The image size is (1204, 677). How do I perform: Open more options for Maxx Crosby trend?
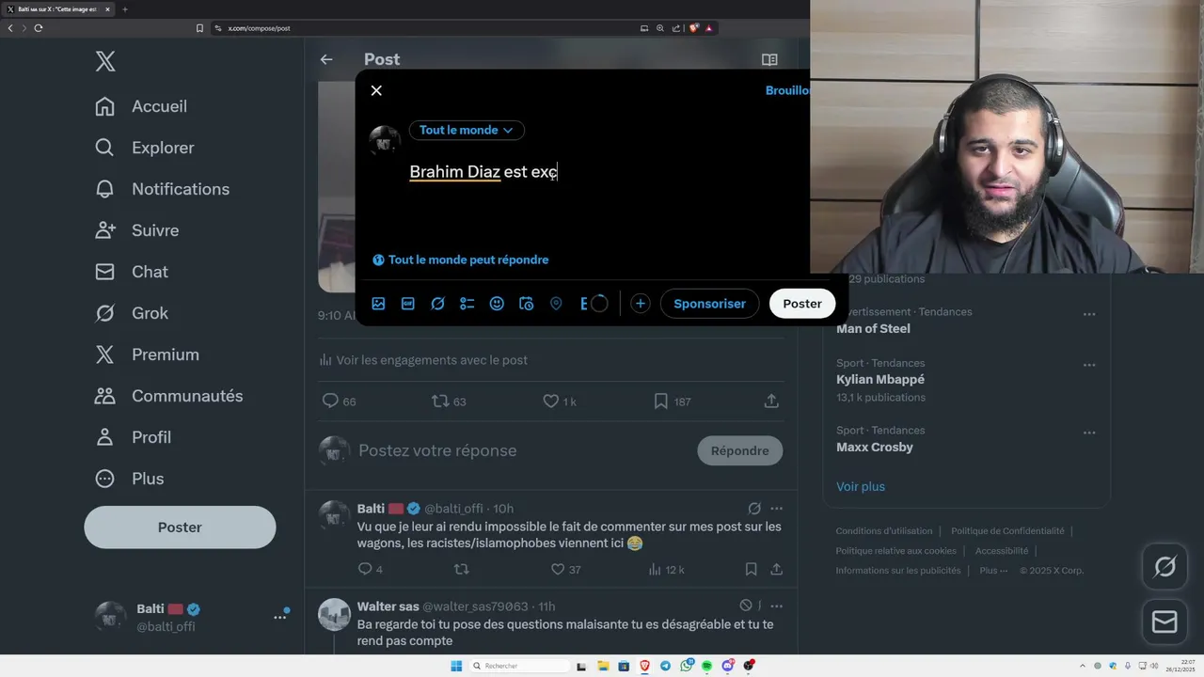1089,433
